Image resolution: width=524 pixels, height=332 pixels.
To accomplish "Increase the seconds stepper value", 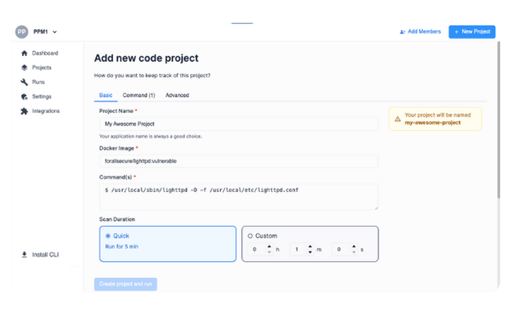I will [x=354, y=247].
